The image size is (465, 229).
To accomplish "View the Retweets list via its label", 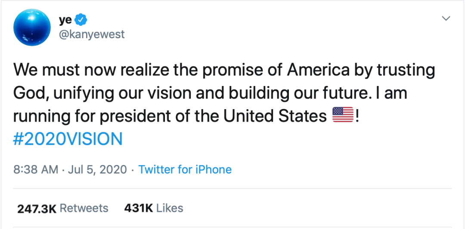I will coord(84,208).
